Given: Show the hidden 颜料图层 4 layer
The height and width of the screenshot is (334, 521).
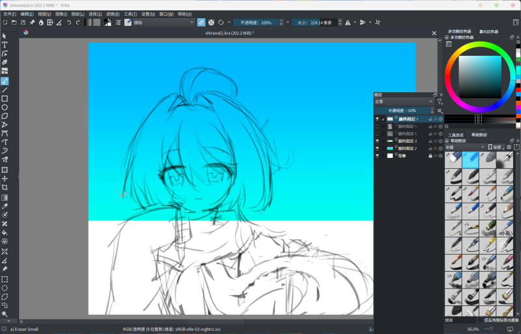Looking at the screenshot, I should 377,126.
